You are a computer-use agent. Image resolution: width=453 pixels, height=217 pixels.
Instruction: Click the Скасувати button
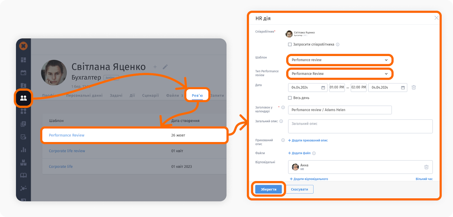(x=299, y=189)
